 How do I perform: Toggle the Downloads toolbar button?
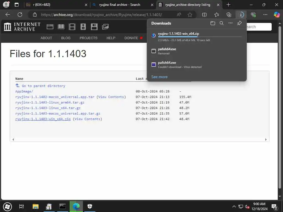point(241,15)
